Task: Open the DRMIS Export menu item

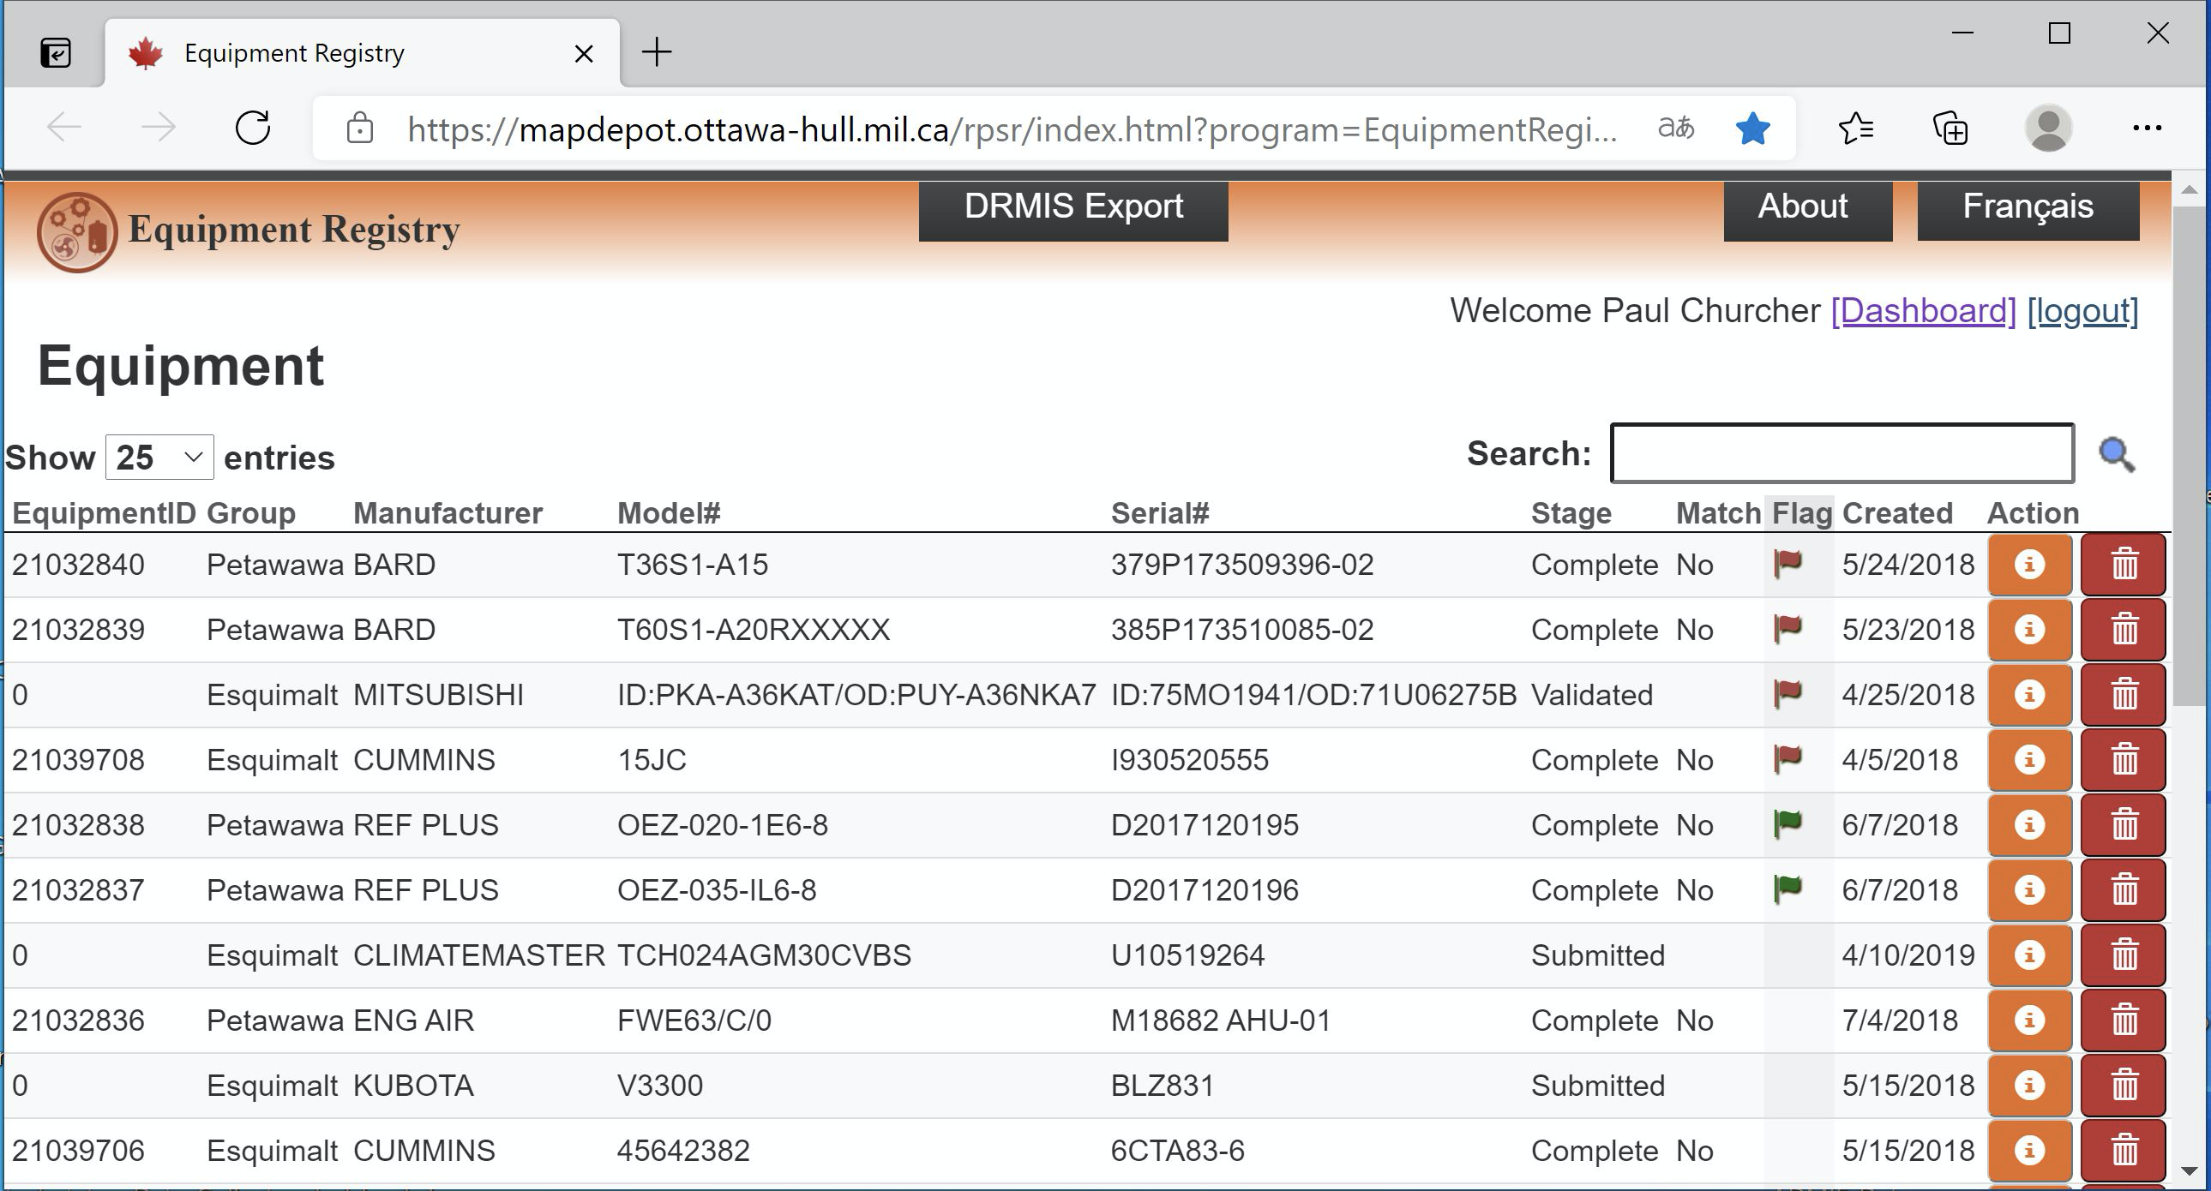Action: coord(1072,207)
